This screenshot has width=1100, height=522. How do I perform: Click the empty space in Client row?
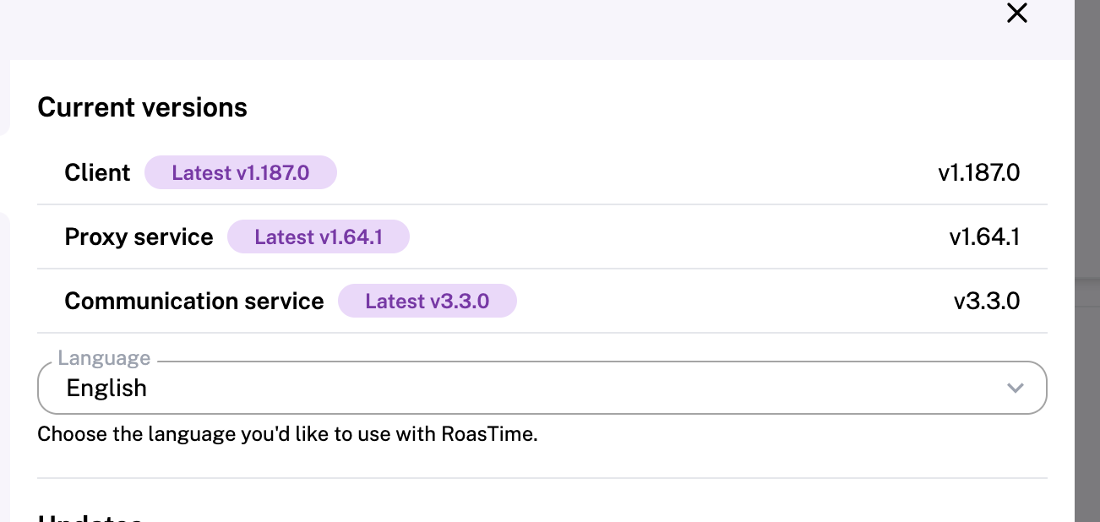click(x=634, y=173)
